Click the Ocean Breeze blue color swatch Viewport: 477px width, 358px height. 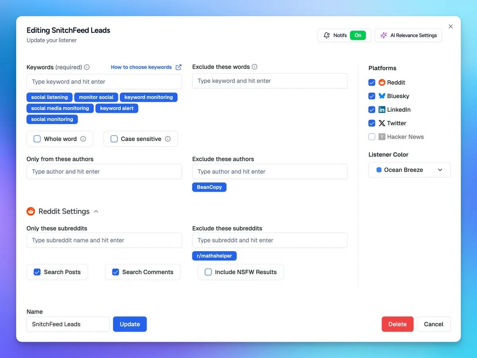[x=379, y=170]
